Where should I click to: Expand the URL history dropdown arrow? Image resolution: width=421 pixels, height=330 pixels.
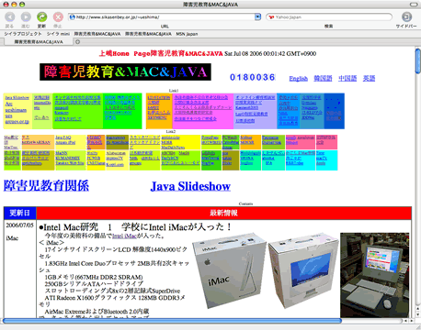pos(257,17)
